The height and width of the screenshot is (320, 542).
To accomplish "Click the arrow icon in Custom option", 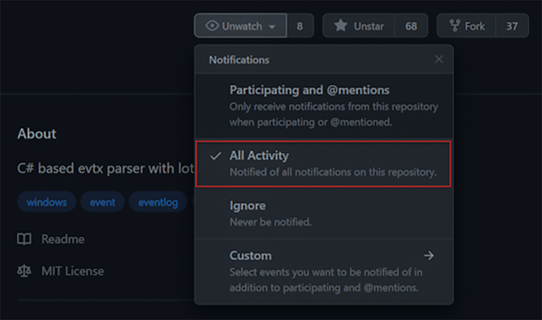I will tap(429, 256).
